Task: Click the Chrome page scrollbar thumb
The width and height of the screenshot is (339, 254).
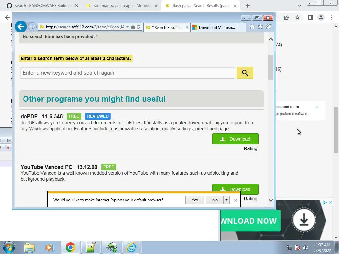Action: [x=336, y=130]
